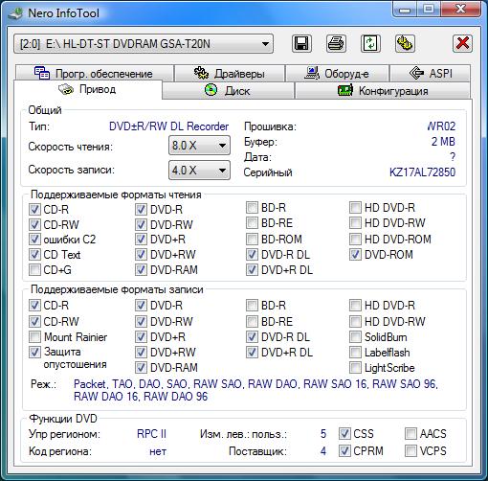Open the Скорость записи 4.0 X dropdown
The width and height of the screenshot is (488, 481).
click(x=199, y=170)
